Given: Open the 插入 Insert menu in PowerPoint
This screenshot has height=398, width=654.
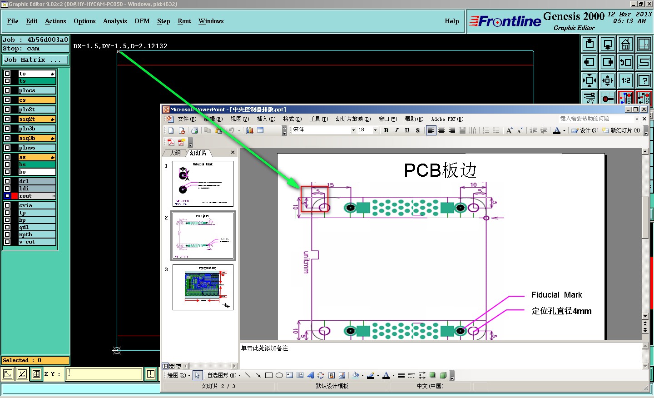Looking at the screenshot, I should point(266,119).
